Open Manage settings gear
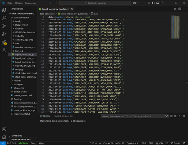Screen dimensions: 188x145 click(x=4, y=137)
